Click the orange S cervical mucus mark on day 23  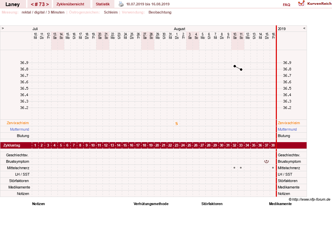(177, 124)
